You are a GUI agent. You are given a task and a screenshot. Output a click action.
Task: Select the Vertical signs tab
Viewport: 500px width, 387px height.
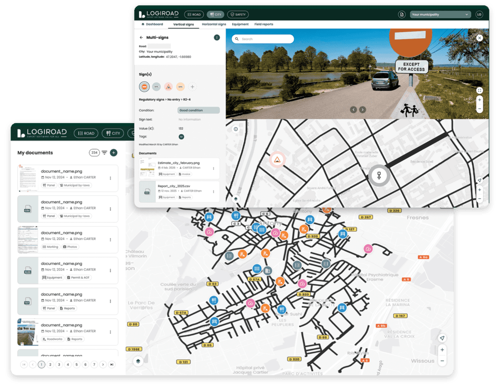[184, 24]
